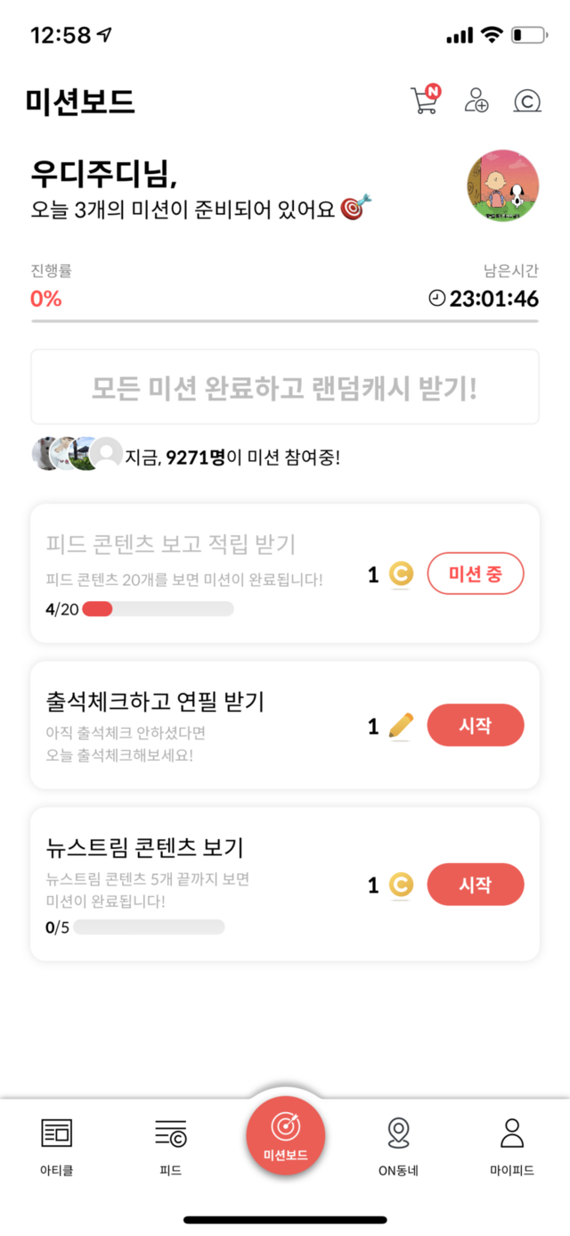This screenshot has width=570, height=1236.
Task: Start the 뉴스트림 콘텐츠 보기 mission
Action: 476,885
